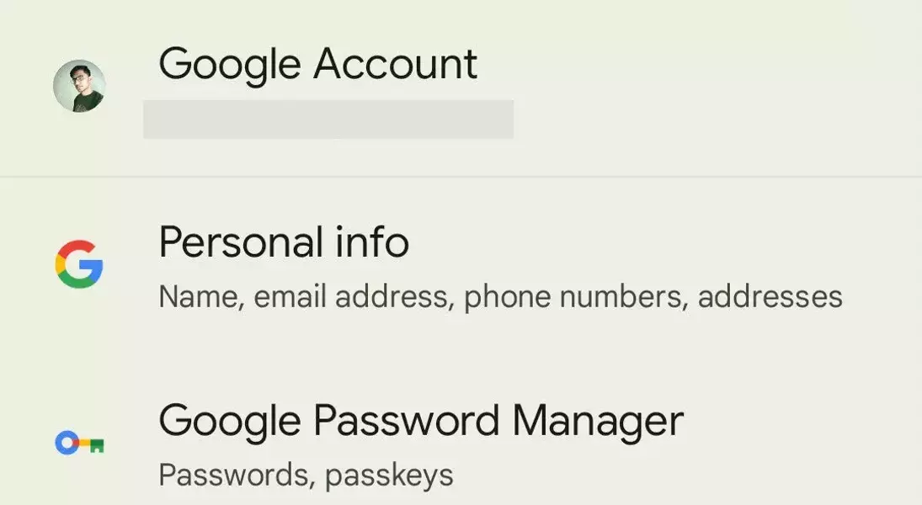Tap "addresses" at end of Personal info subtitle

[770, 296]
